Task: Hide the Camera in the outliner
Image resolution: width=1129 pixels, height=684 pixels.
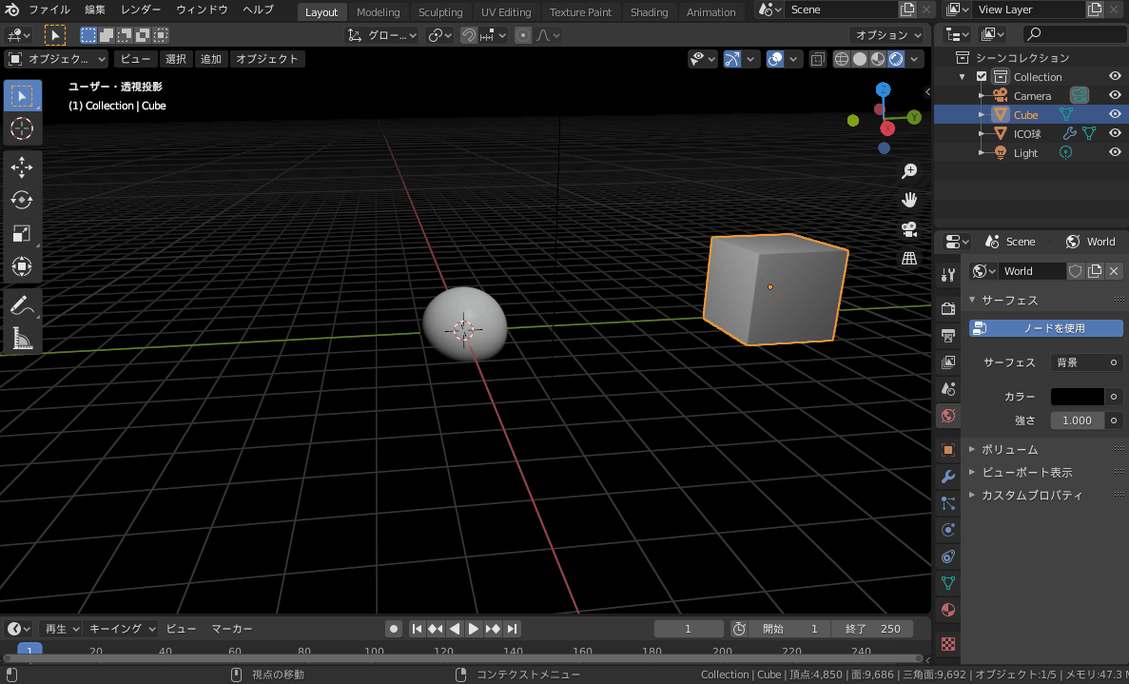Action: (x=1115, y=95)
